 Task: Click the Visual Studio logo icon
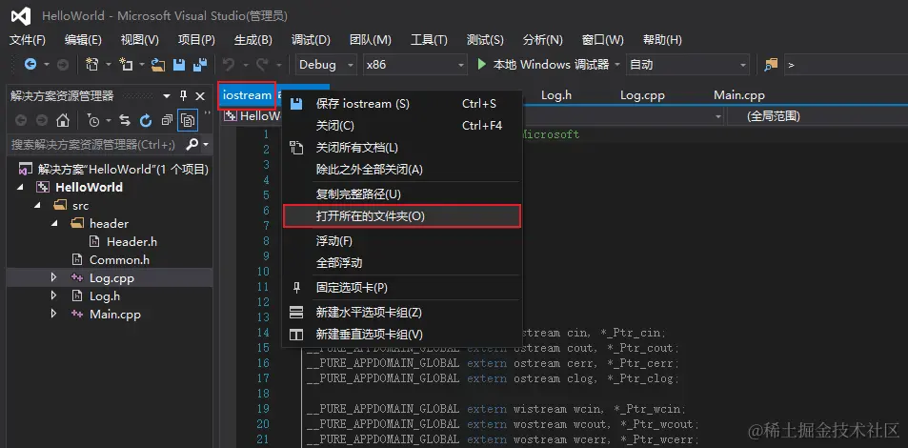(x=21, y=15)
